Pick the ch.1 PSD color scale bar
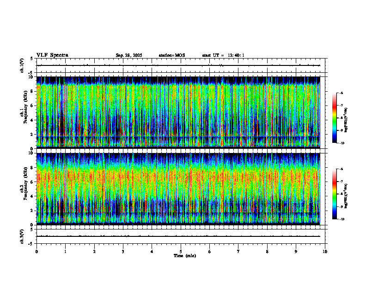Viewport: 366px width, 282px height. pyautogui.click(x=334, y=118)
